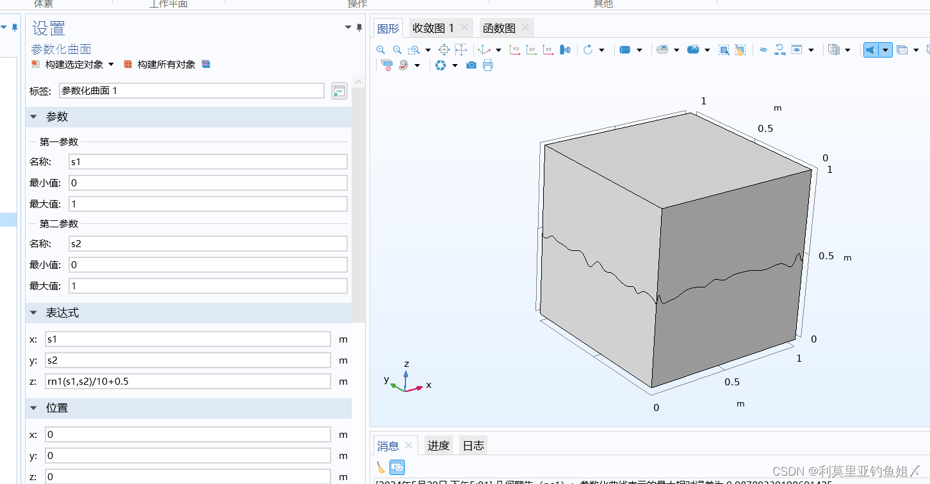Image resolution: width=930 pixels, height=484 pixels.
Task: Switch to the 收敛图 1 tab
Action: 434,28
